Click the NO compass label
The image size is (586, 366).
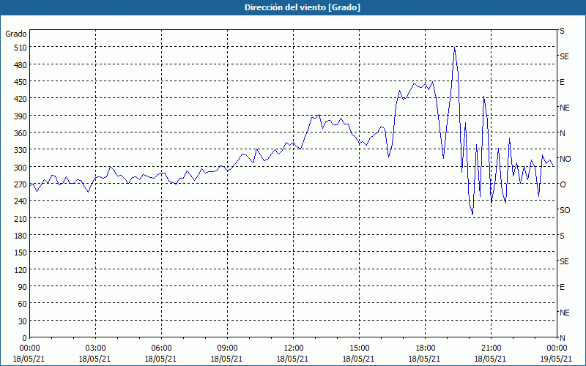point(565,159)
